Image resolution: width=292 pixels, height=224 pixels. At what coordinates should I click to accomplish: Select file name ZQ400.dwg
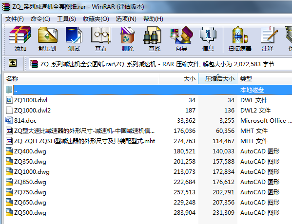30,151
